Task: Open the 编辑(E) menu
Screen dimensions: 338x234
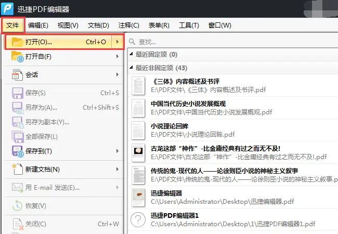Action: point(38,25)
